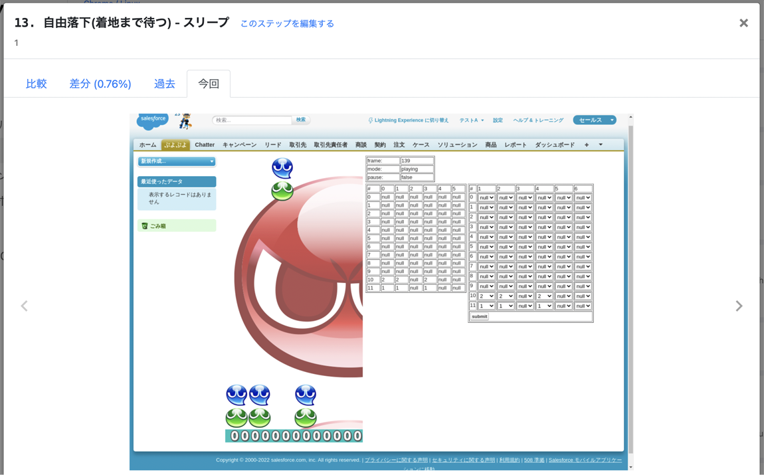Open プライバシーに関する声明 footer link
This screenshot has height=475, width=764.
pyautogui.click(x=396, y=460)
